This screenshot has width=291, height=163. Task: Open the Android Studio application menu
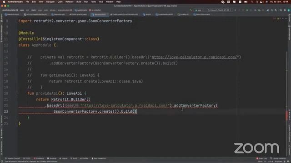(x=15, y=2)
